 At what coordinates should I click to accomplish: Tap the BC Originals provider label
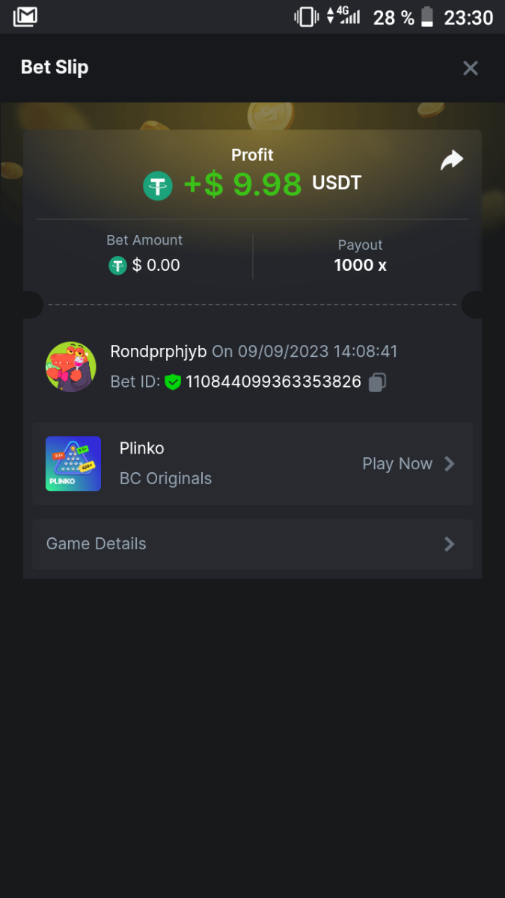click(165, 479)
